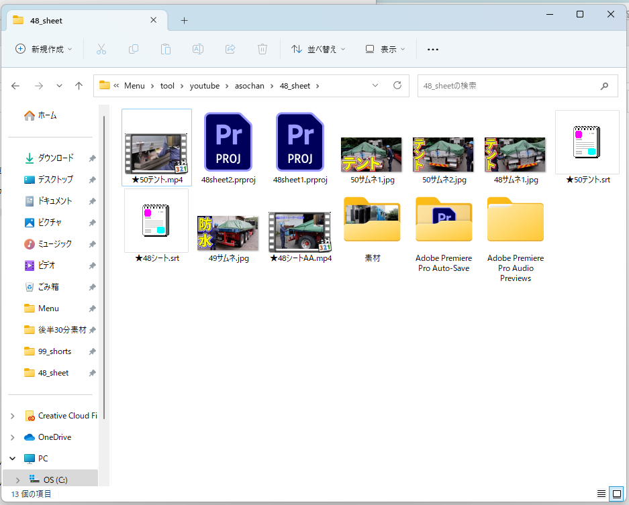
Task: Select 48sheet1.prproj Premiere project file
Action: (300, 148)
